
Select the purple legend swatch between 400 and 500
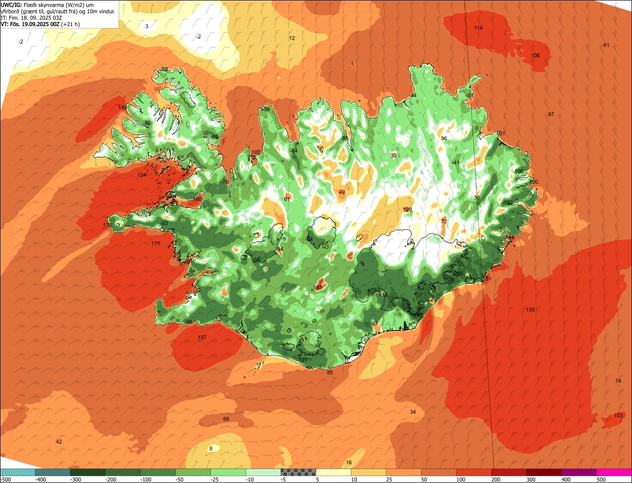click(x=579, y=472)
